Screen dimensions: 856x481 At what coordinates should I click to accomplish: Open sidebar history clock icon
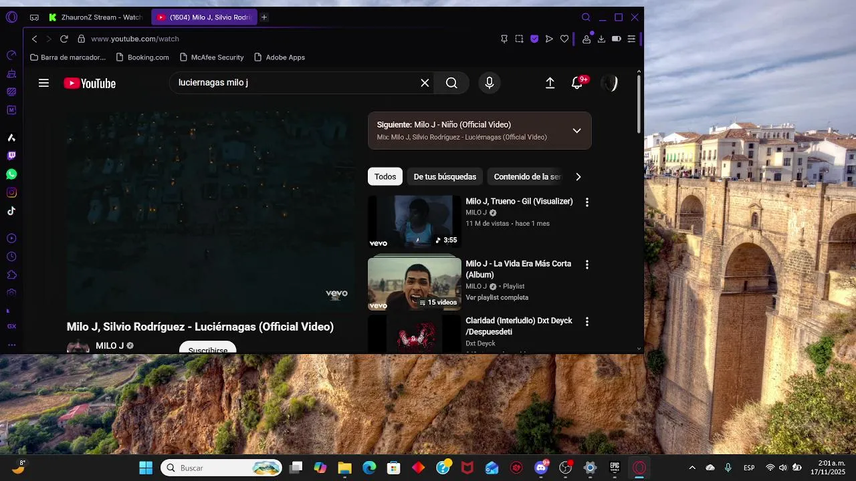(x=11, y=257)
